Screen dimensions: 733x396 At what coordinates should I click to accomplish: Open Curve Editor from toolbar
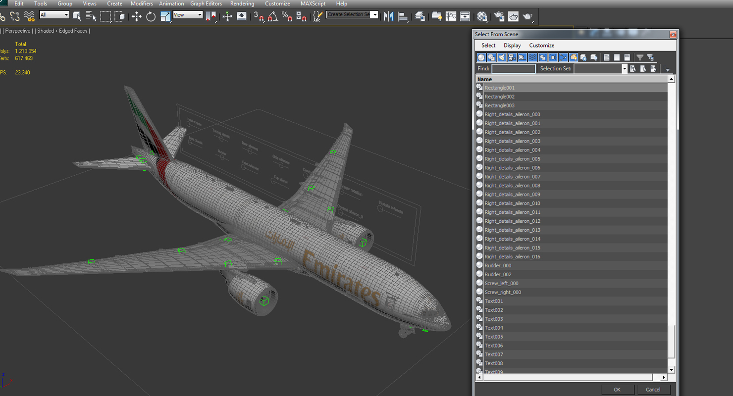(451, 16)
